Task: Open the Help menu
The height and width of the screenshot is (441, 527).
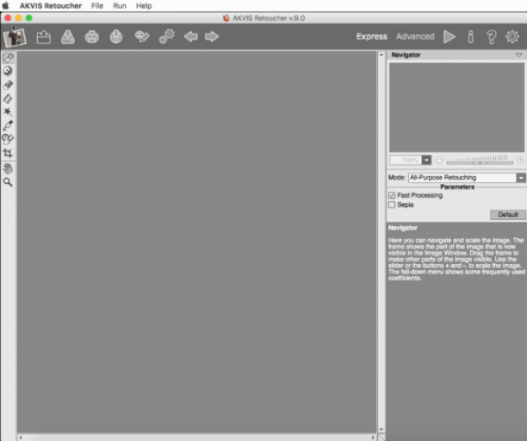Action: coord(144,6)
